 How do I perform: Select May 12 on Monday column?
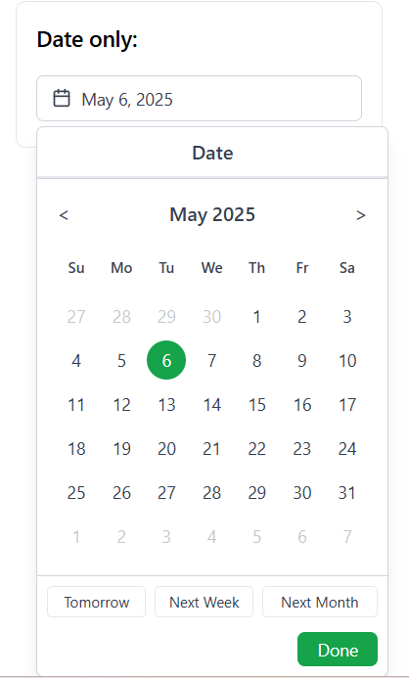tap(121, 405)
